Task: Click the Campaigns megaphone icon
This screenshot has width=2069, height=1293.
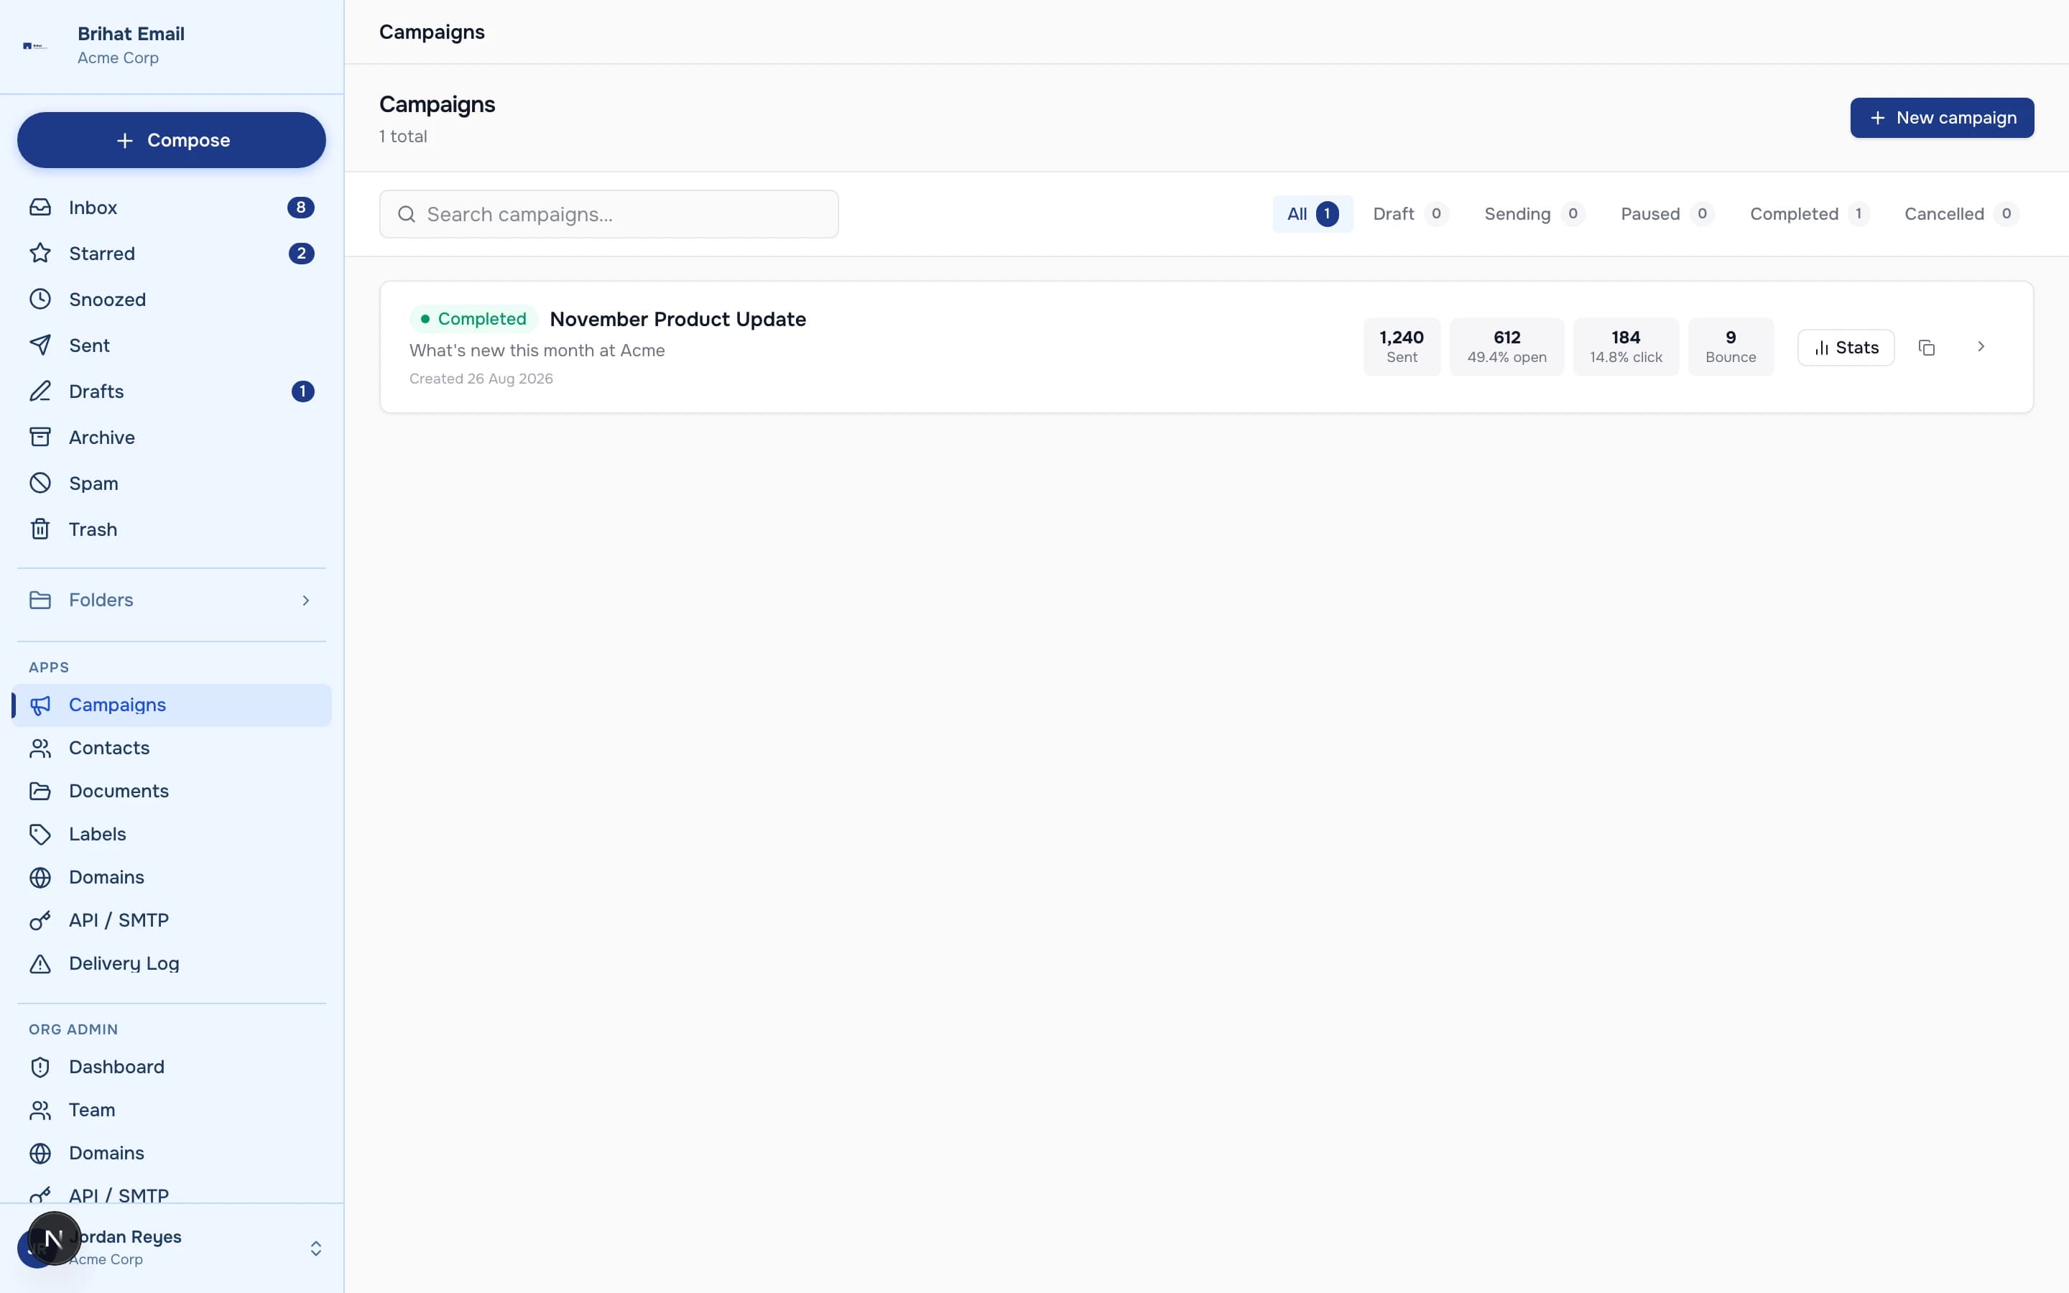Action: [40, 705]
